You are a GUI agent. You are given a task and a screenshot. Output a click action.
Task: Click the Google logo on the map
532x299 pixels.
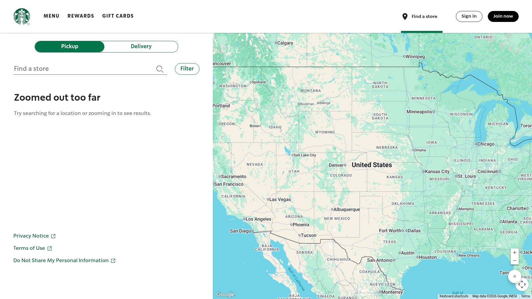(x=225, y=294)
